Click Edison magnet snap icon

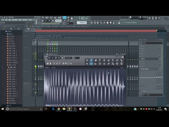(66, 63)
